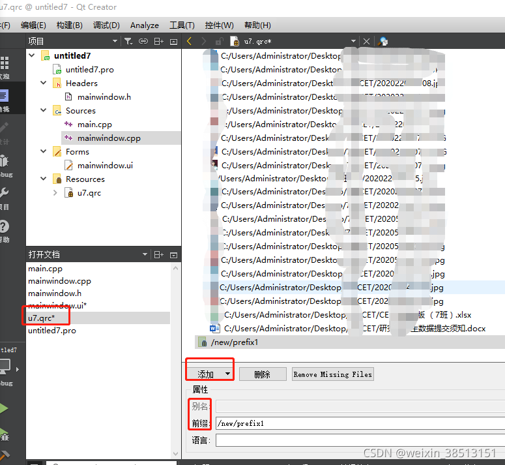
Task: Click the Word icon beside the .docx file
Action: coord(214,328)
